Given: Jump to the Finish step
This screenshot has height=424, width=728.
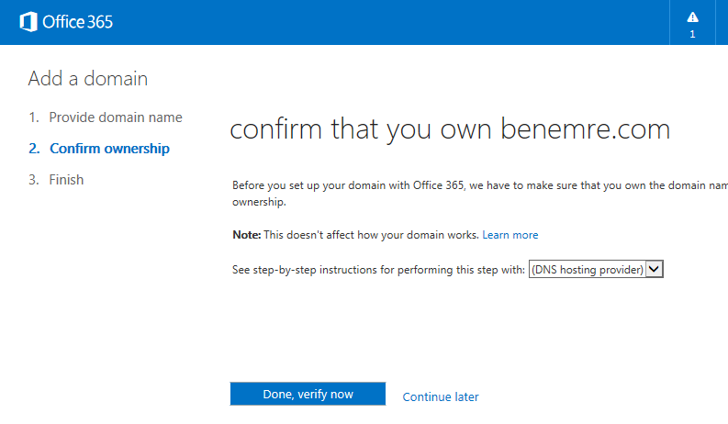Looking at the screenshot, I should point(66,180).
